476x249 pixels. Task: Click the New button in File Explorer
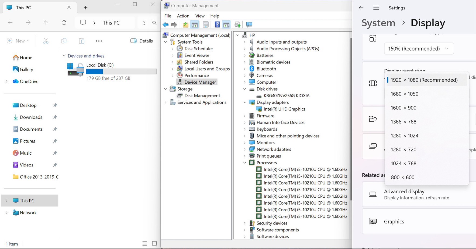click(18, 41)
